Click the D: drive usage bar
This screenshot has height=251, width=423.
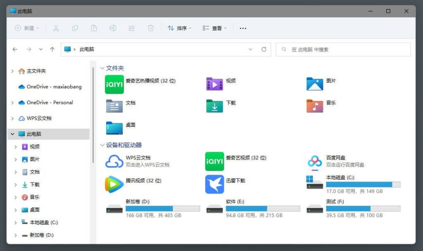[x=163, y=208]
